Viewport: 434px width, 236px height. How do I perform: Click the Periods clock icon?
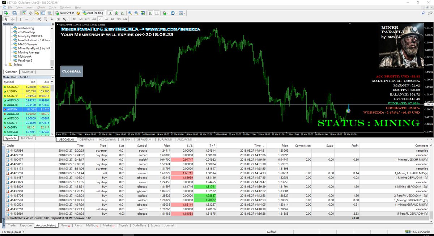tap(173, 13)
